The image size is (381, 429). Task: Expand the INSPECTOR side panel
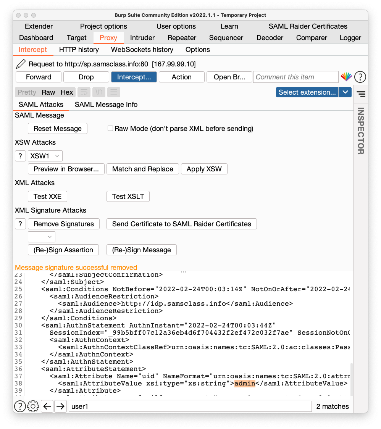coord(361,131)
